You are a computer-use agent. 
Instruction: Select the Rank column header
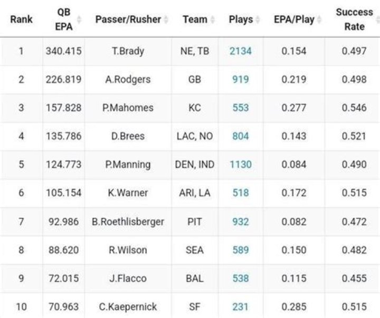21,20
